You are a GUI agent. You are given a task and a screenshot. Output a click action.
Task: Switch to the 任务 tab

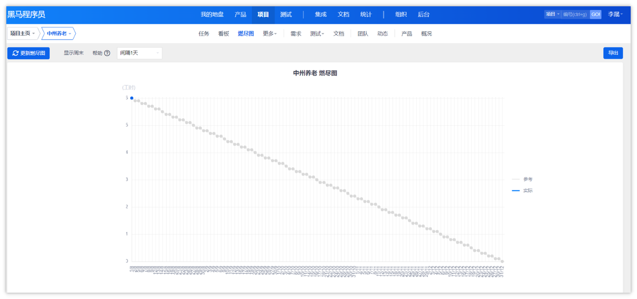204,34
